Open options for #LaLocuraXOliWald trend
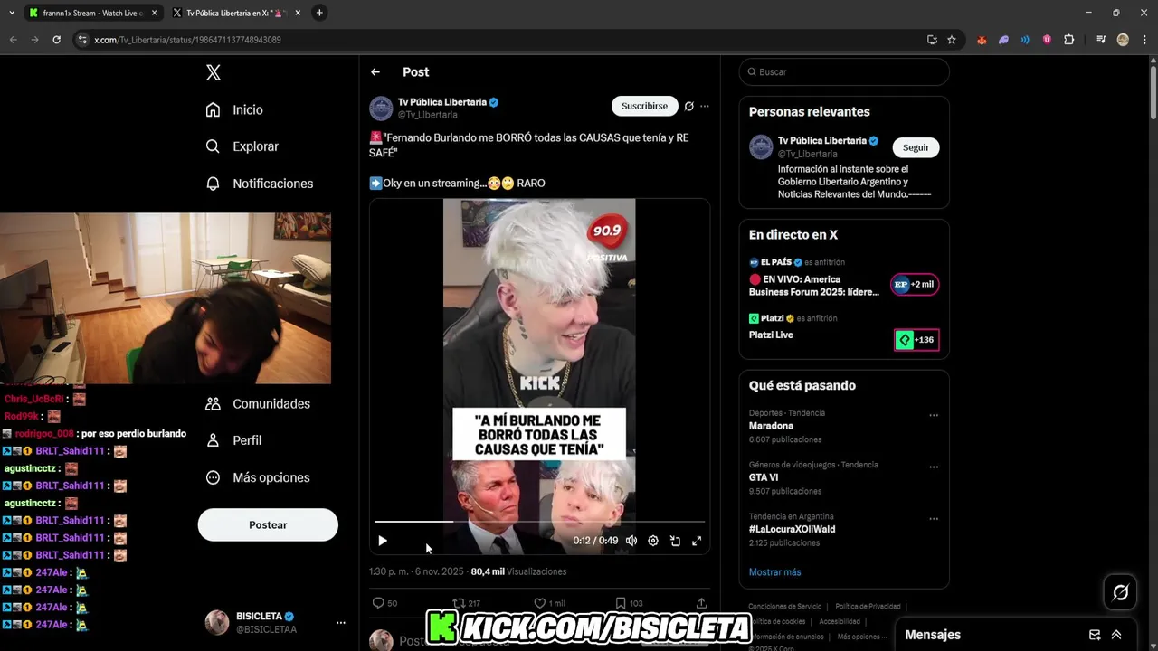Screen dimensions: 1158x651 click(934, 519)
